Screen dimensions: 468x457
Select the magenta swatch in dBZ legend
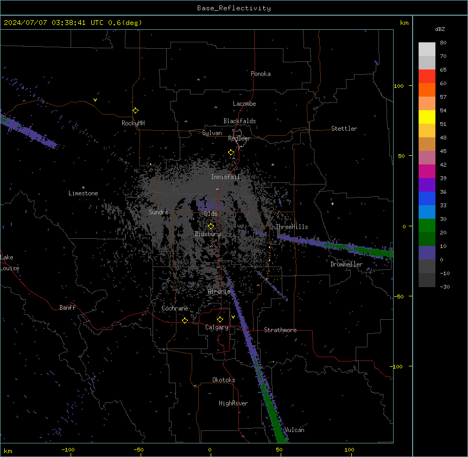[427, 171]
